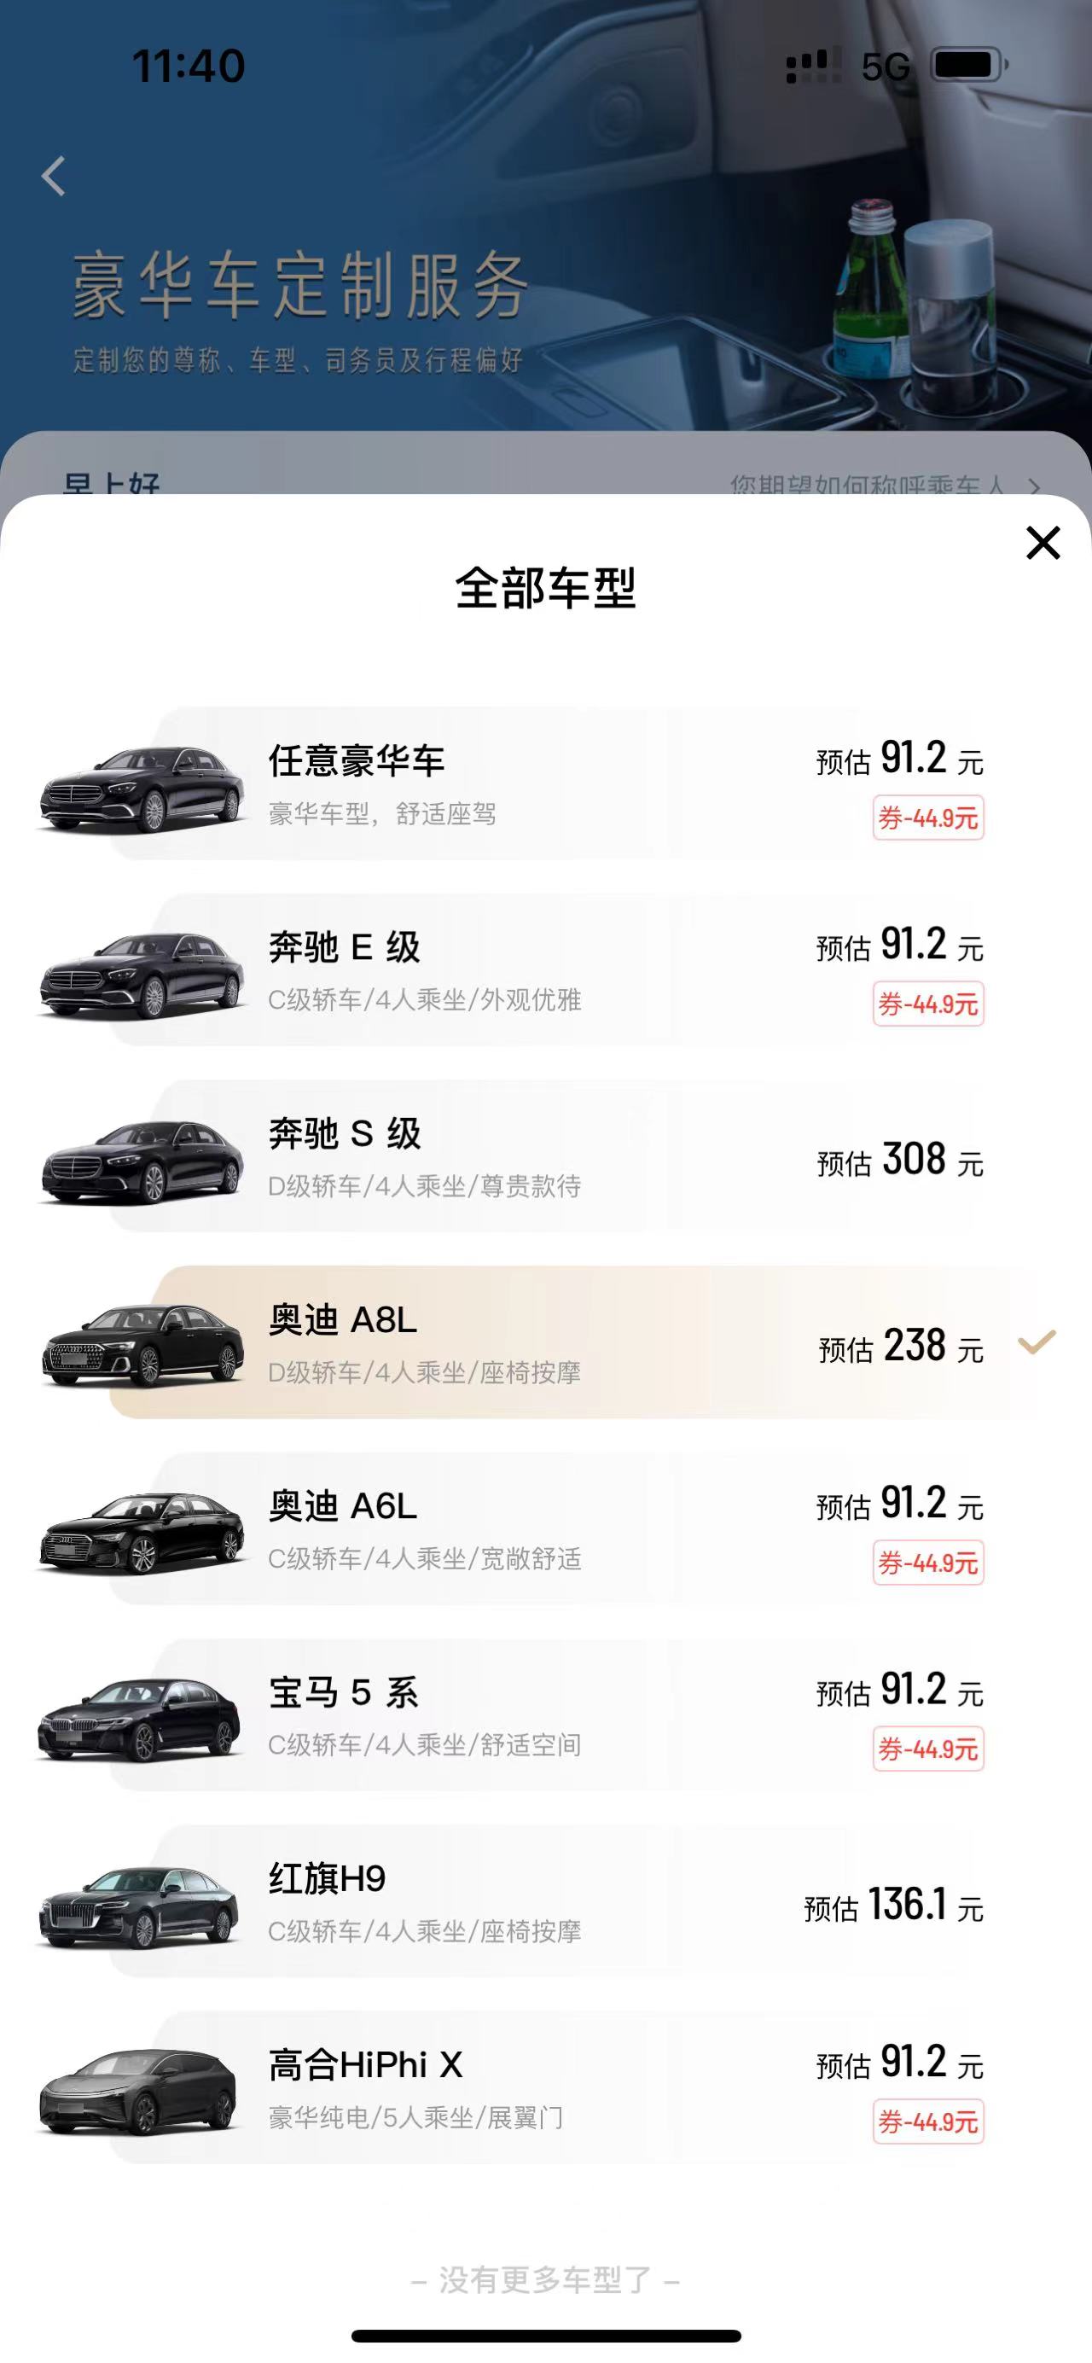Tap the 券-44.9元 coupon on 奥迪 A6L

928,1563
